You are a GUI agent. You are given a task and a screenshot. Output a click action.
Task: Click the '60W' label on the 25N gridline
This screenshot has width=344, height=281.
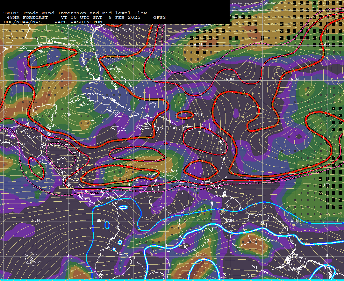click(230, 79)
